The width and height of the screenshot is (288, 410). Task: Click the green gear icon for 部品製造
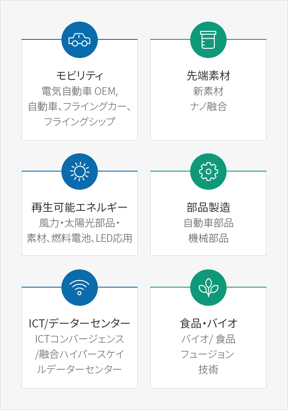(208, 172)
